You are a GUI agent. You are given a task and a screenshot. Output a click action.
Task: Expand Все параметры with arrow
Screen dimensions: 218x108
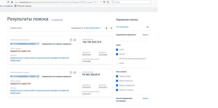click(x=147, y=27)
